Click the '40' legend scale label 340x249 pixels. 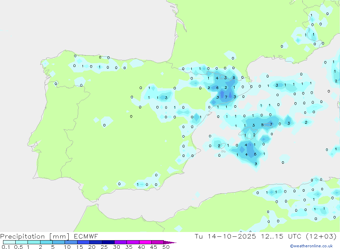click(141, 247)
